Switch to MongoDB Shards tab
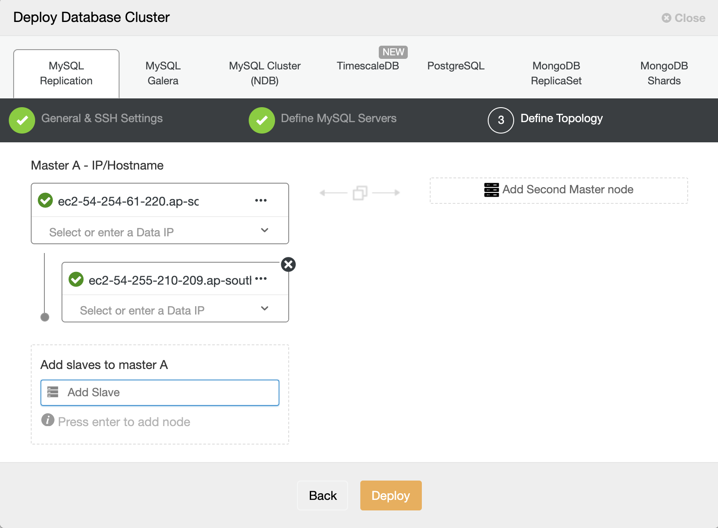Screen dimensions: 718x528 (x=664, y=73)
